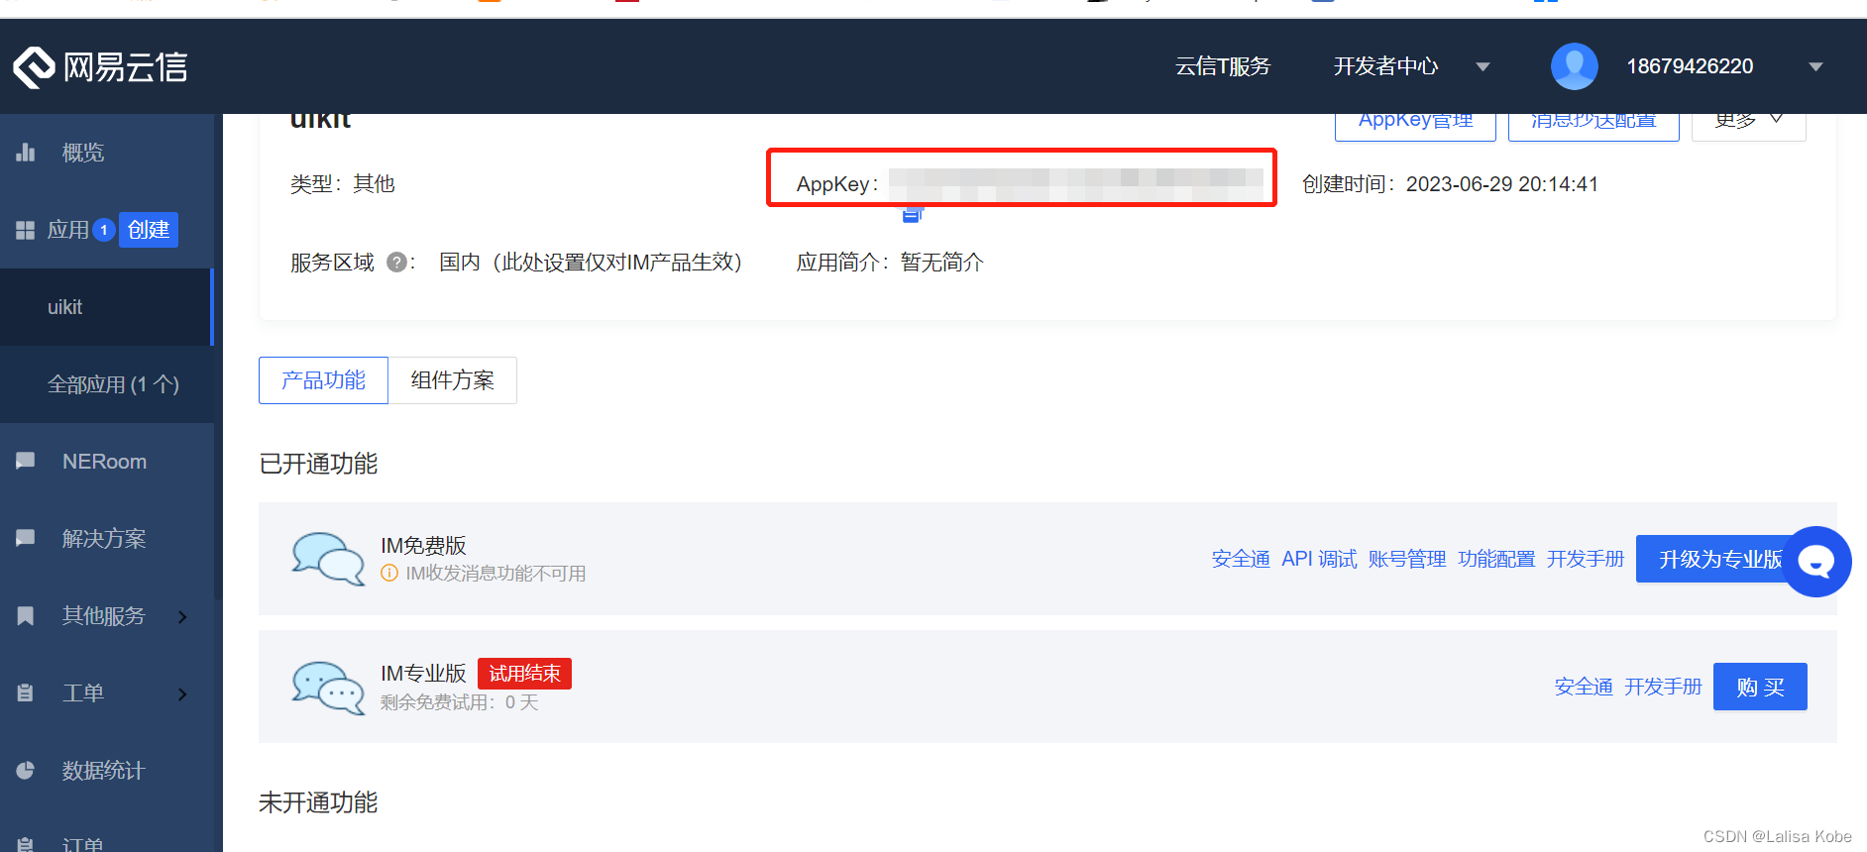Open the 更多 dropdown
This screenshot has width=1867, height=852.
coord(1749,123)
